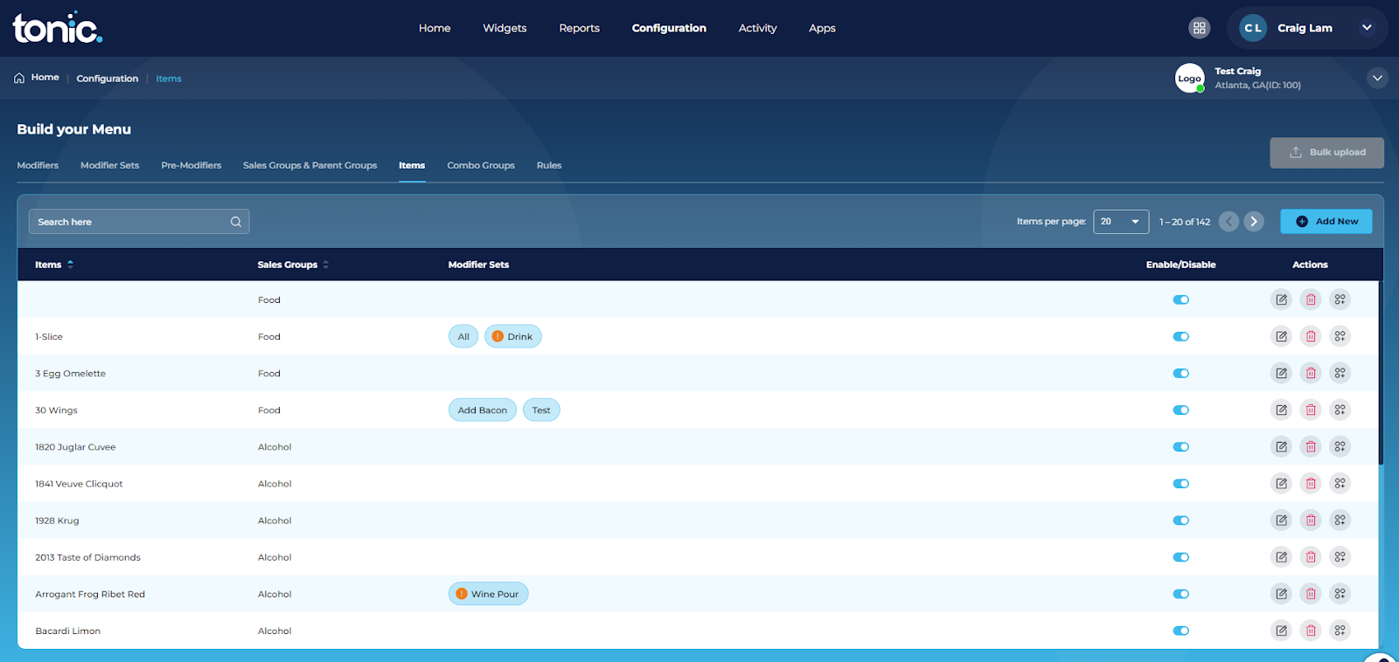This screenshot has height=662, width=1399.
Task: Click the Wine Pour modifier set chip
Action: coord(488,594)
